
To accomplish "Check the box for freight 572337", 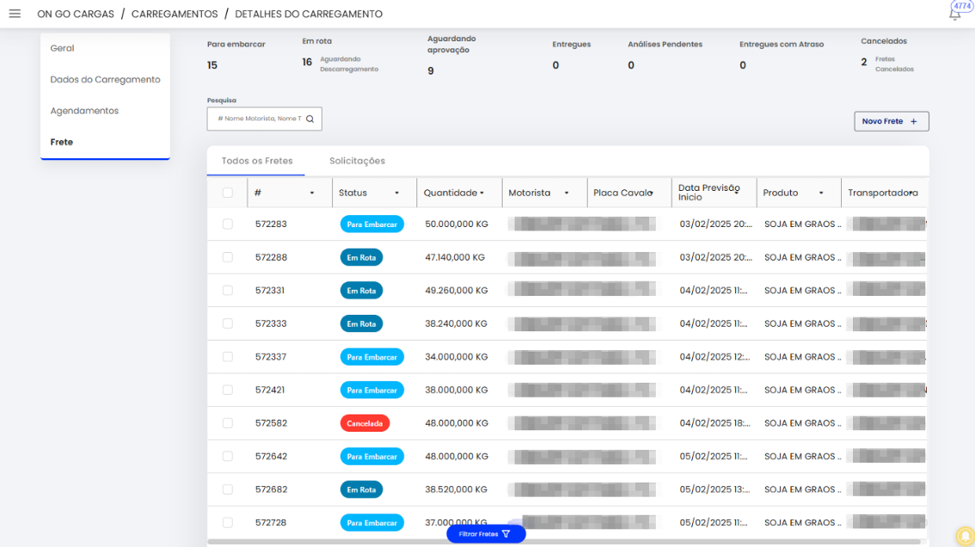I will tap(228, 357).
